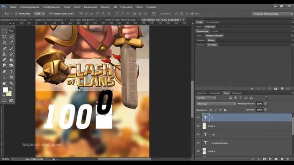Select the Paint Bucket tool
The width and height of the screenshot is (294, 165).
tap(11, 60)
